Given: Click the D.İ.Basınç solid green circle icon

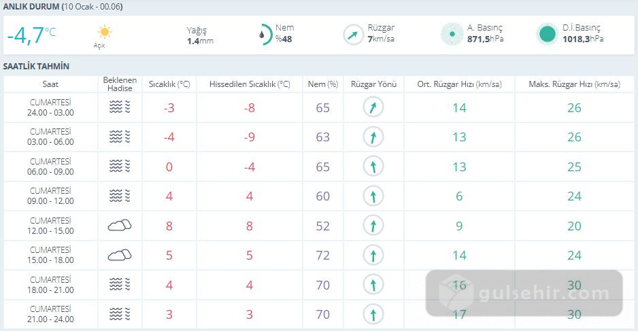Looking at the screenshot, I should tap(546, 34).
